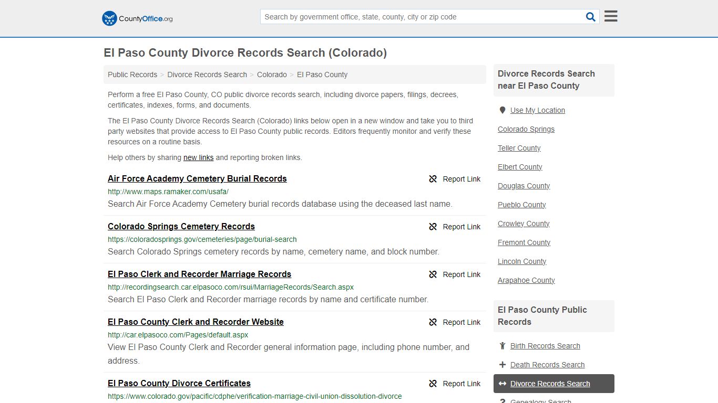The image size is (718, 403).
Task: Click the Birth Records person icon
Action: point(502,346)
